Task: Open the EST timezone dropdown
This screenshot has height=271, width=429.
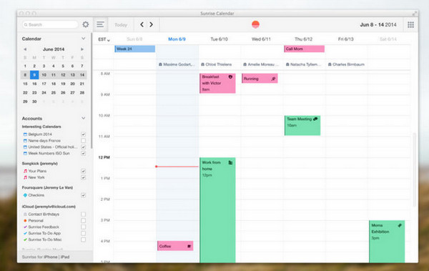Action: (104, 39)
